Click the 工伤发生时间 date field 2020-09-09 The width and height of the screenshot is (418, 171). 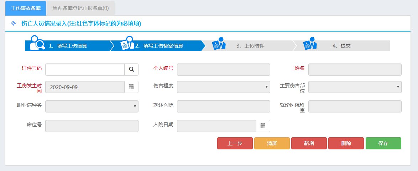click(x=85, y=87)
